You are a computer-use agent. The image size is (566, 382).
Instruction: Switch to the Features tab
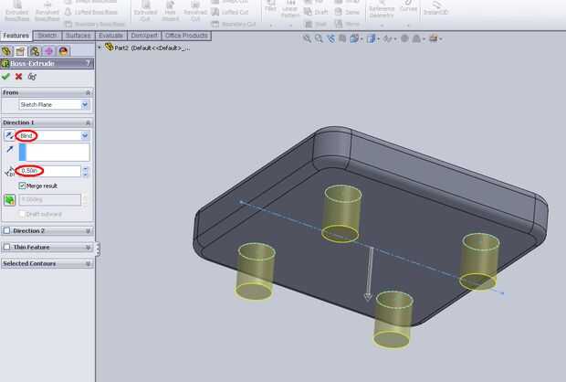point(16,36)
